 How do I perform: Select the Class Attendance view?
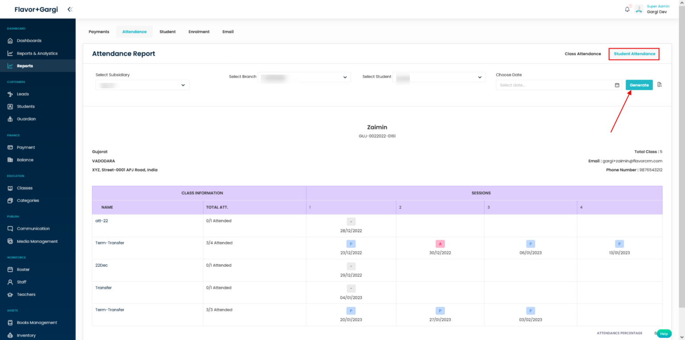(582, 54)
